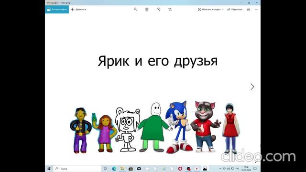Open the tray clock and date

click(x=246, y=169)
